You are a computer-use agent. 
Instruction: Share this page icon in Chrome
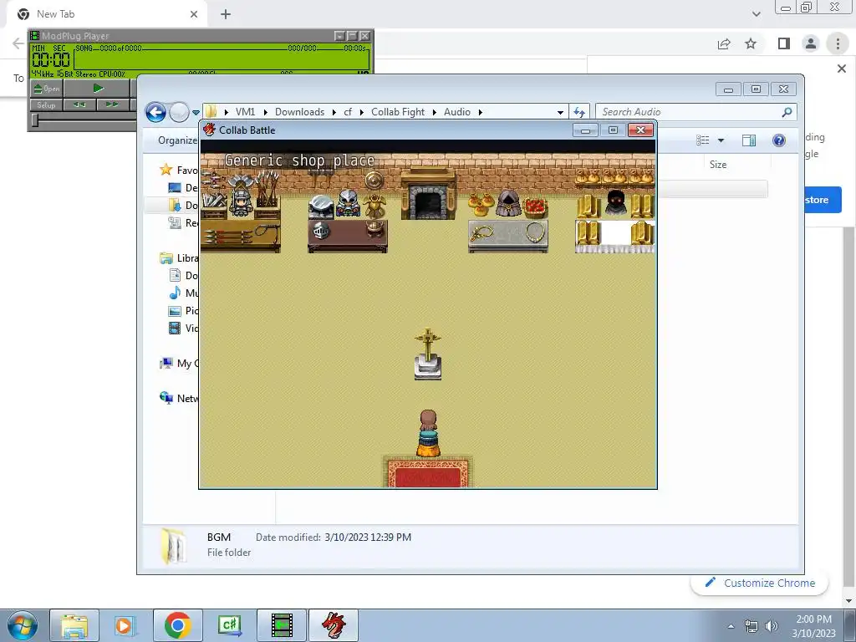(x=724, y=43)
